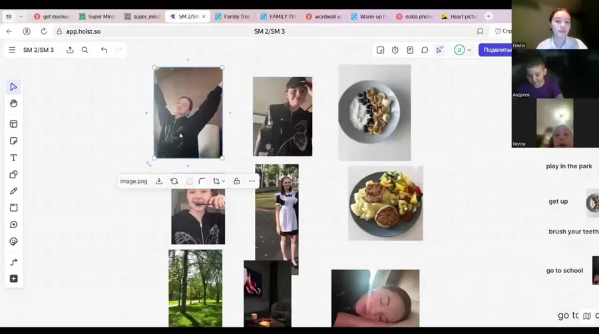Select the sticky note tool
The image size is (599, 334).
13,141
